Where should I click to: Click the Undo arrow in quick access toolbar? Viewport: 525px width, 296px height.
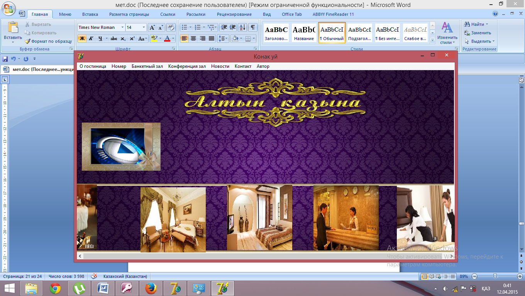[x=14, y=59]
